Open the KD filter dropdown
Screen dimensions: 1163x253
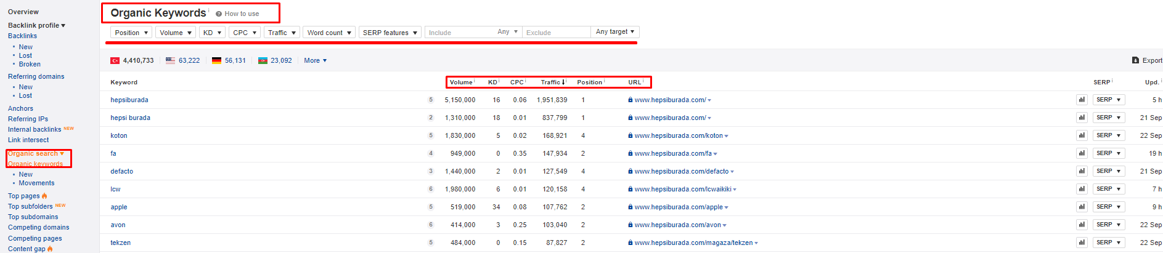click(212, 33)
